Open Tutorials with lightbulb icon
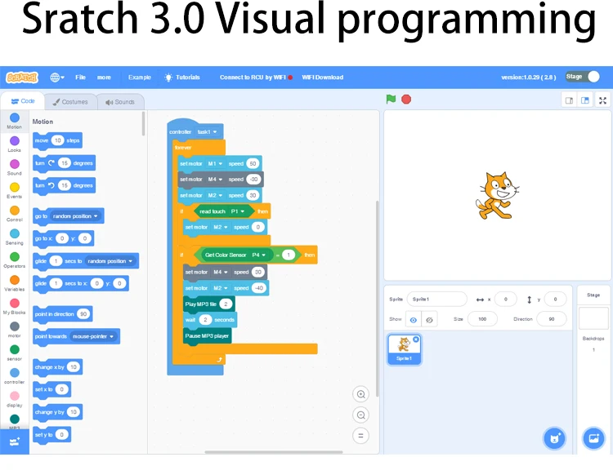The width and height of the screenshot is (613, 475). [x=182, y=78]
